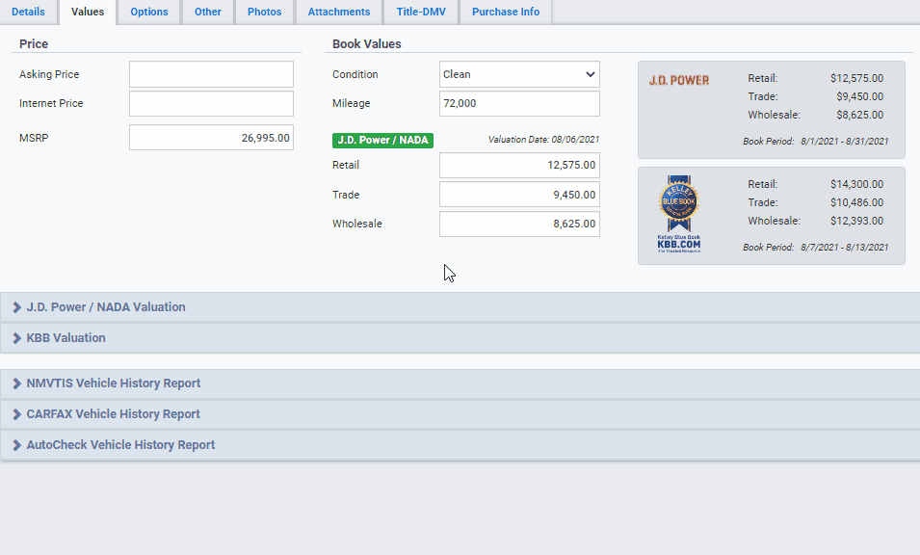
Task: Click the Kelley Blue Book logo
Action: (x=678, y=213)
